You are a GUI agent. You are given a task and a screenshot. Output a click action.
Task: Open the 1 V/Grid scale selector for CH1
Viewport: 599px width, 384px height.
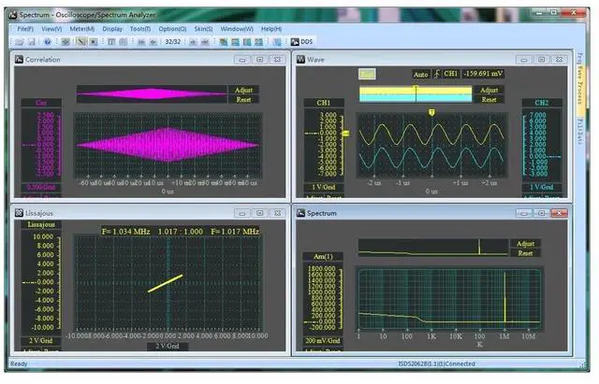(x=323, y=187)
